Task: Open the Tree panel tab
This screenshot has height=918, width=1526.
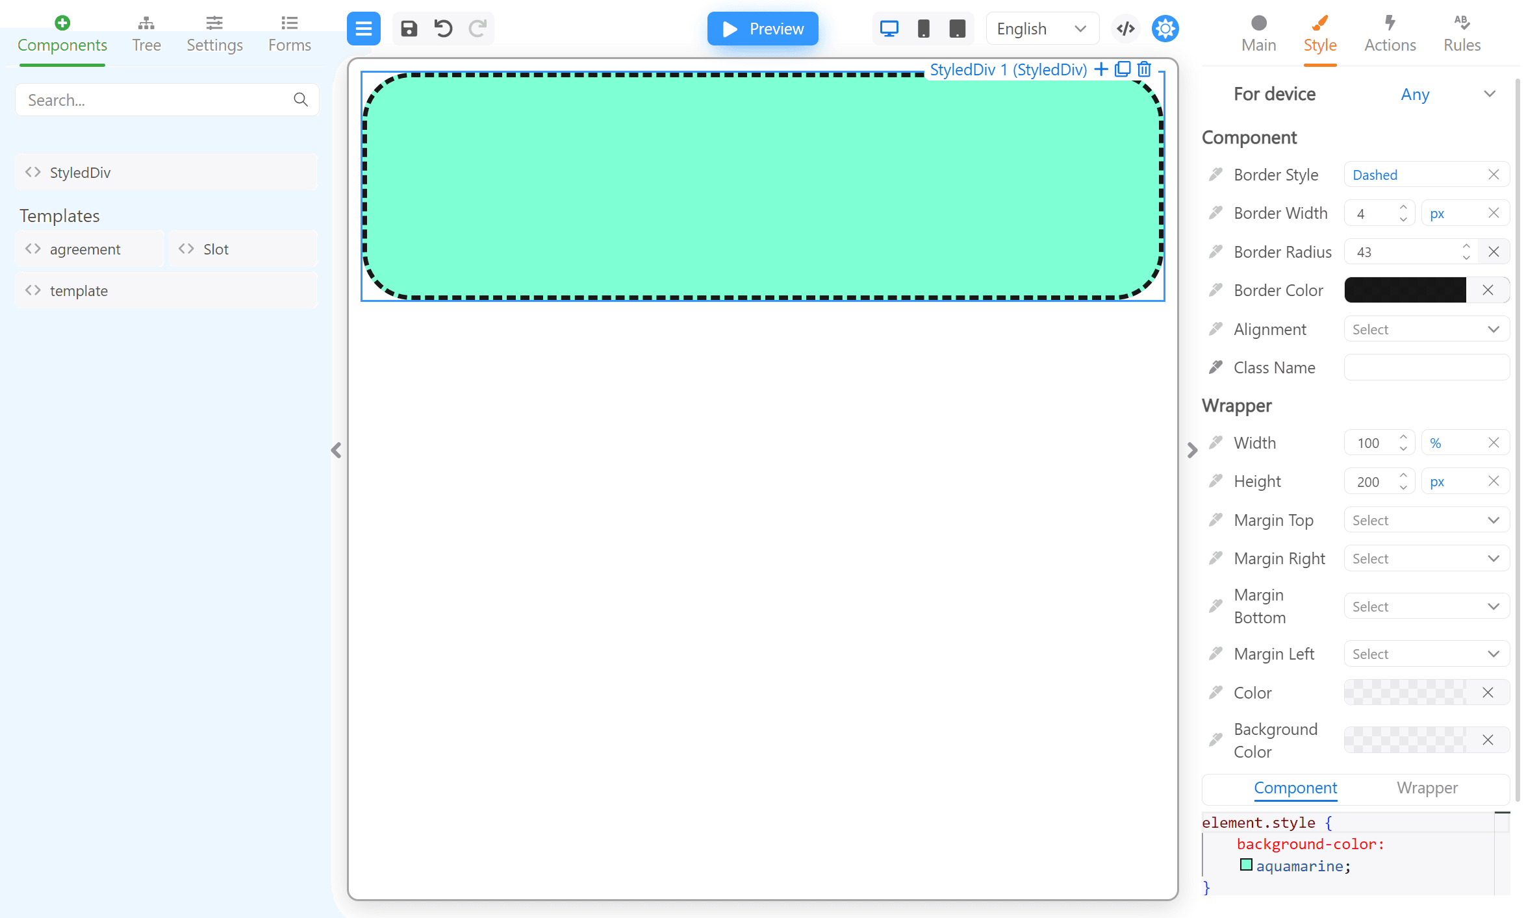Action: click(x=146, y=32)
